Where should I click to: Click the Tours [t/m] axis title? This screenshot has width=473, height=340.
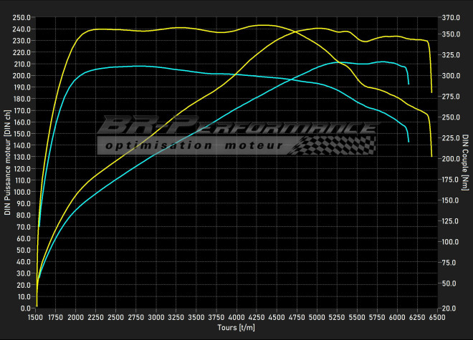point(236,328)
